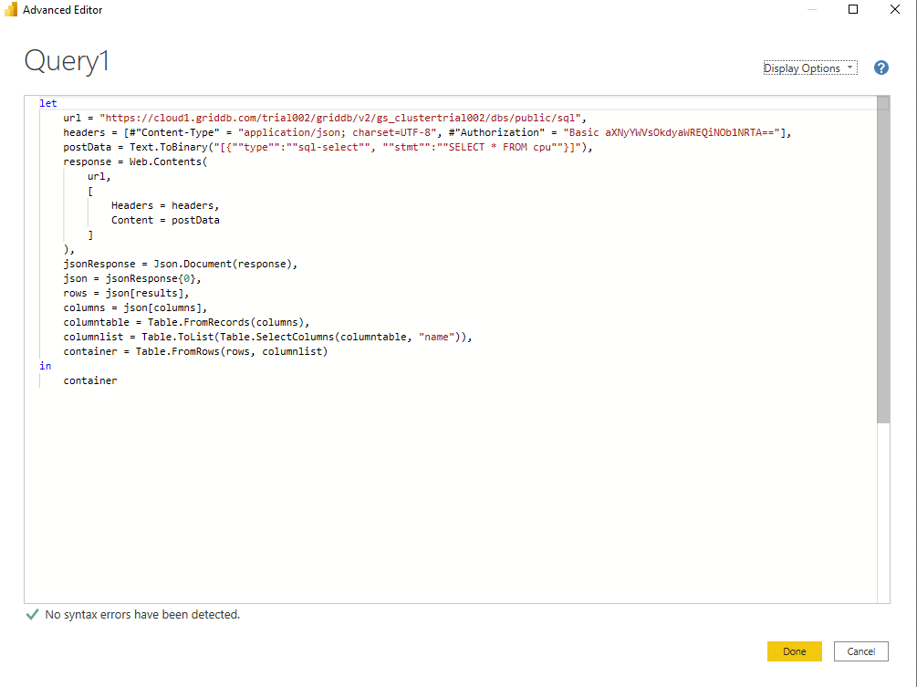Viewport: 917px width, 687px height.
Task: Cancel the query edits
Action: pyautogui.click(x=860, y=651)
